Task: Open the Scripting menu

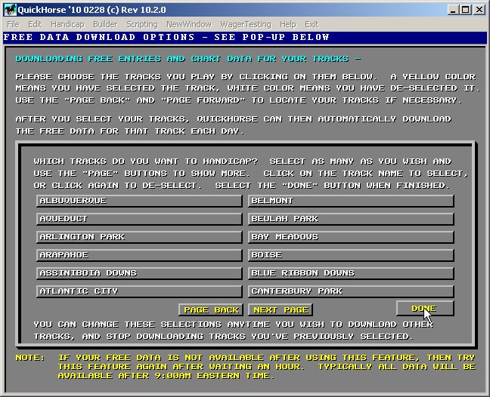Action: [142, 24]
